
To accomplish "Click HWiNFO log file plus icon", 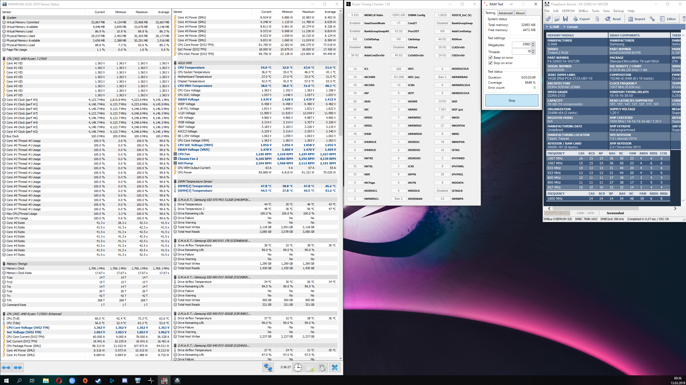I will 310,367.
